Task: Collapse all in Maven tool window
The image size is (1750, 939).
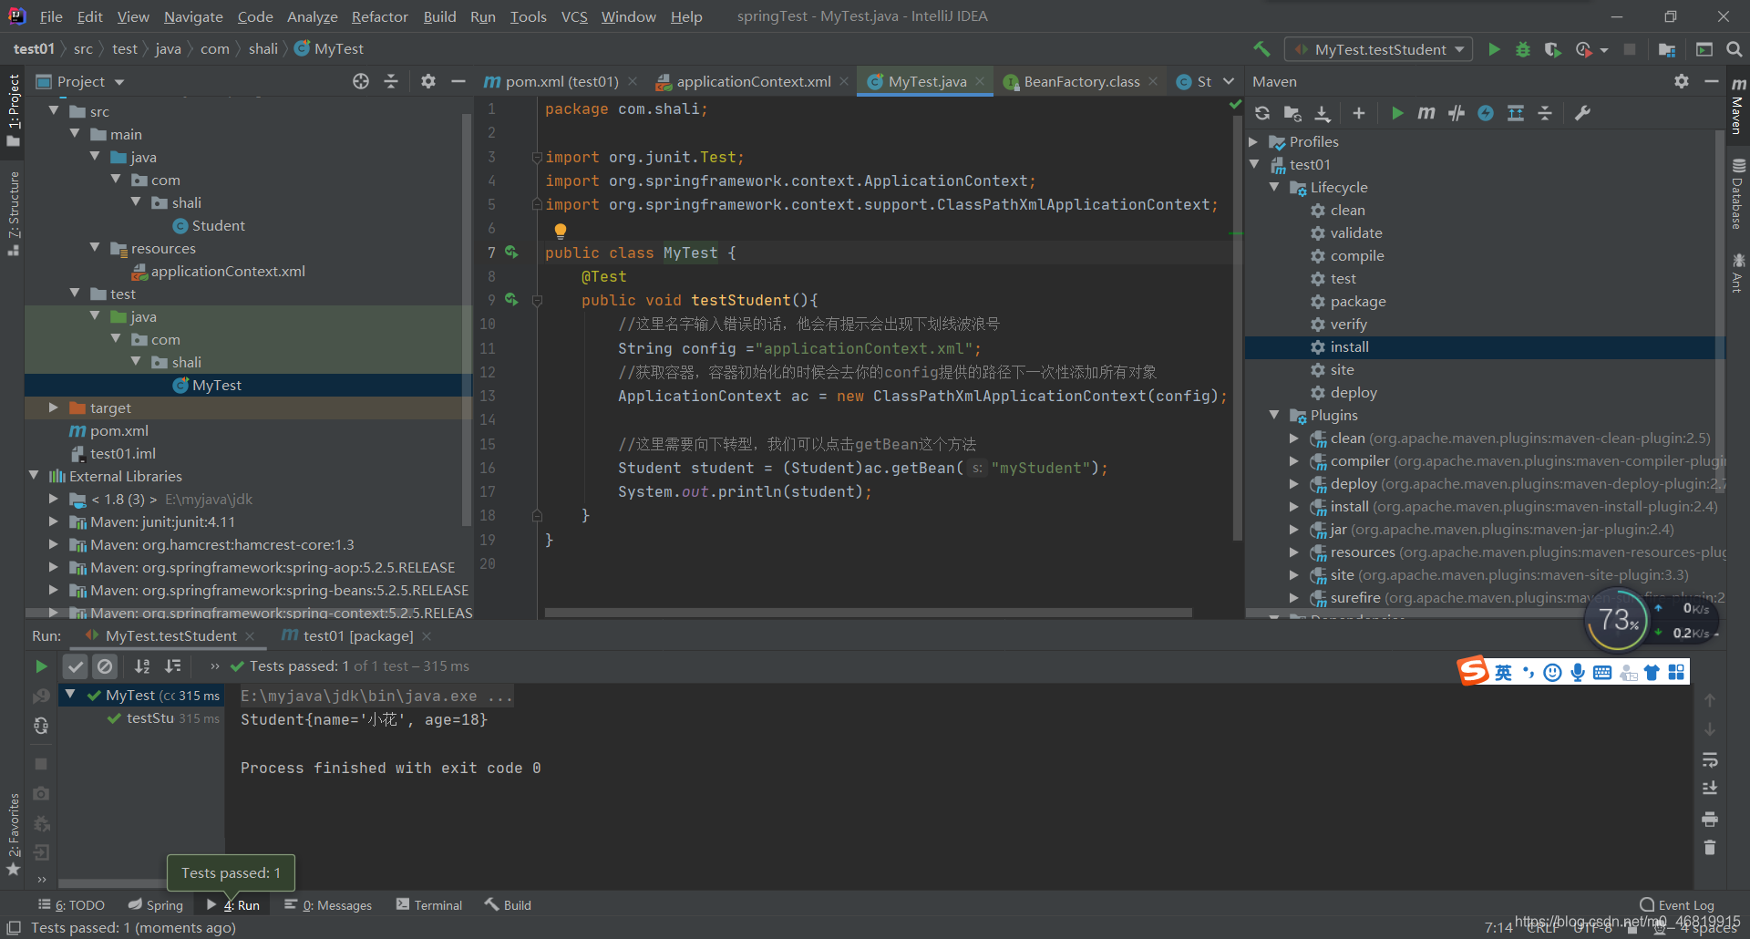Action: click(1545, 113)
